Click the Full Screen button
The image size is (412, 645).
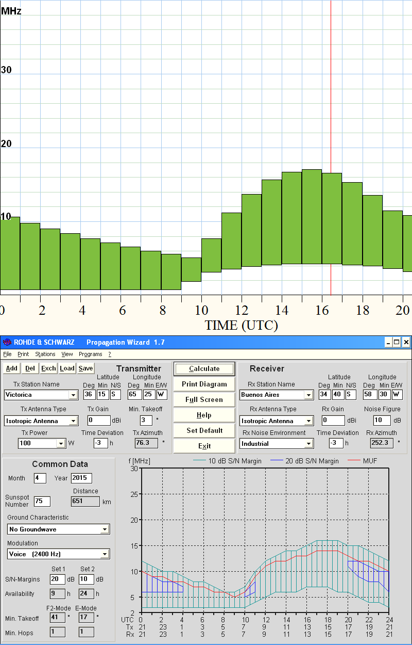click(204, 399)
